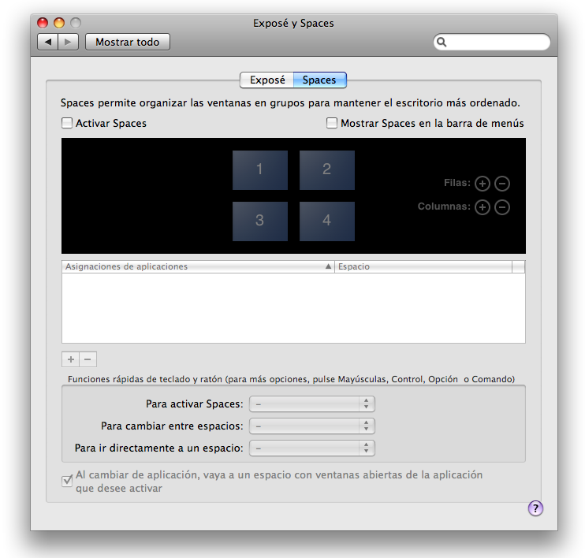
Task: Enable the Activar Spaces checkbox
Action: pyautogui.click(x=67, y=123)
